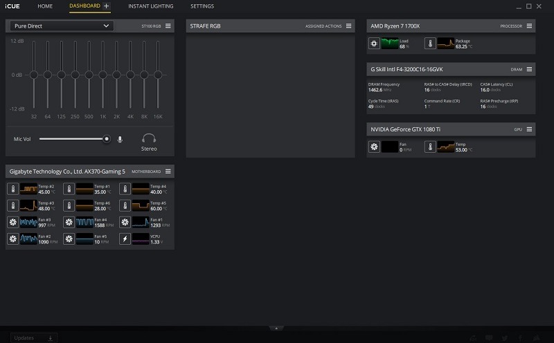Click the Temp #1 thermometer icon
Viewport: 554px width, 343px height.
pyautogui.click(x=69, y=189)
